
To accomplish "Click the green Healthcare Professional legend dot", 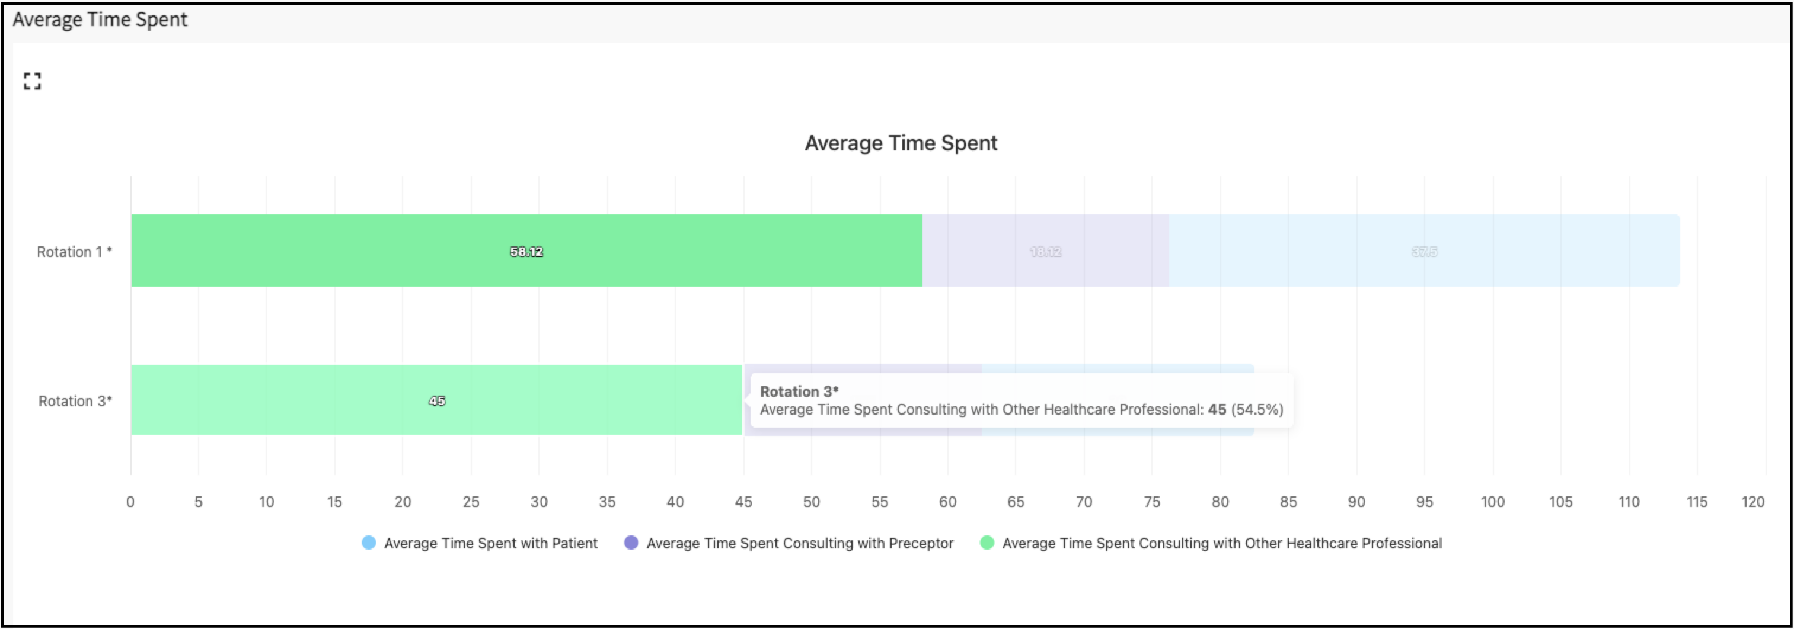I will pos(987,543).
